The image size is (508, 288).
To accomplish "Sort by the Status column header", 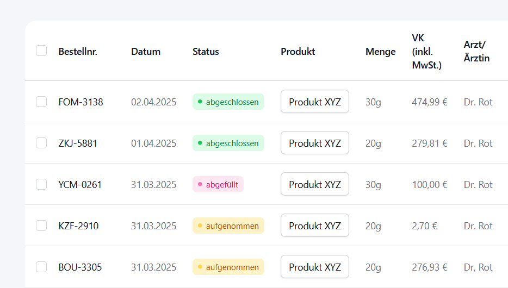I will [206, 52].
